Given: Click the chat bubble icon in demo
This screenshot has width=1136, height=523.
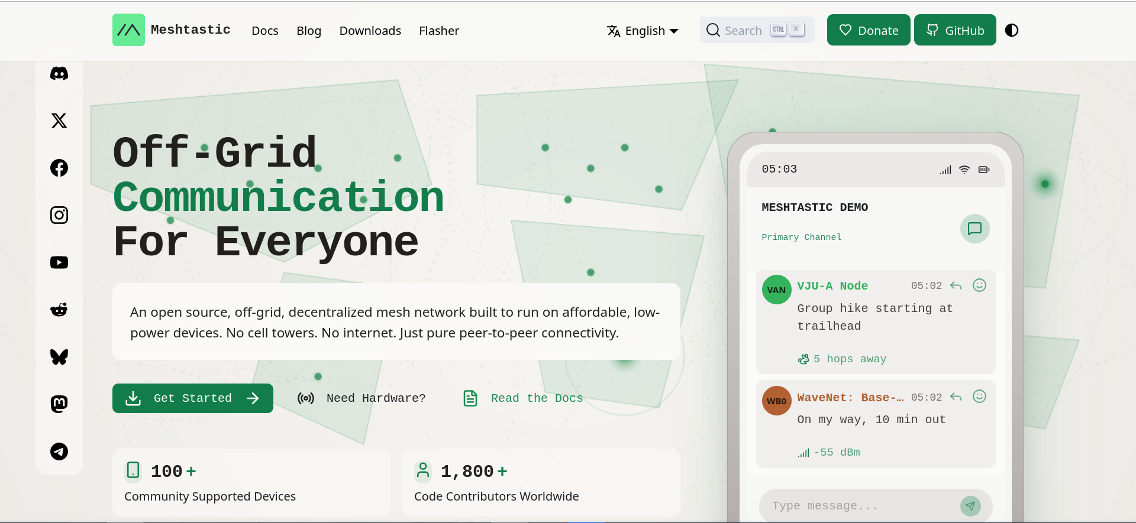Looking at the screenshot, I should click(x=974, y=229).
